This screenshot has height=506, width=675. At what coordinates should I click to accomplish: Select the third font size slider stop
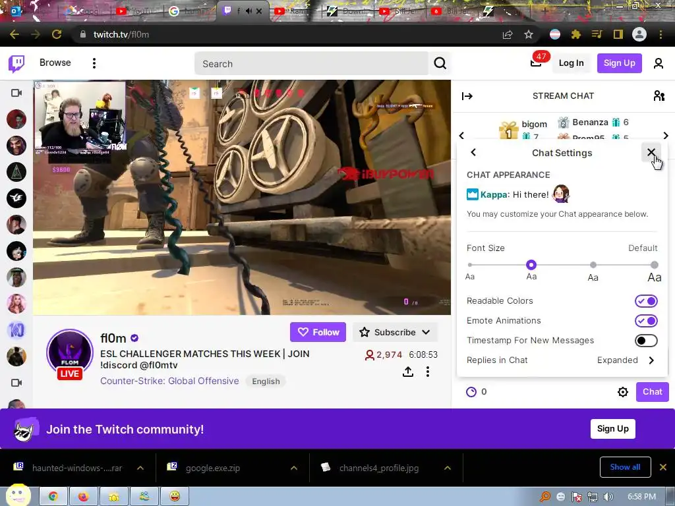[593, 265]
